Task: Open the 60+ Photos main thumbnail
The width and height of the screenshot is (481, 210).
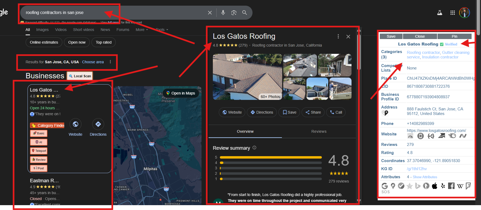Action: click(x=247, y=77)
